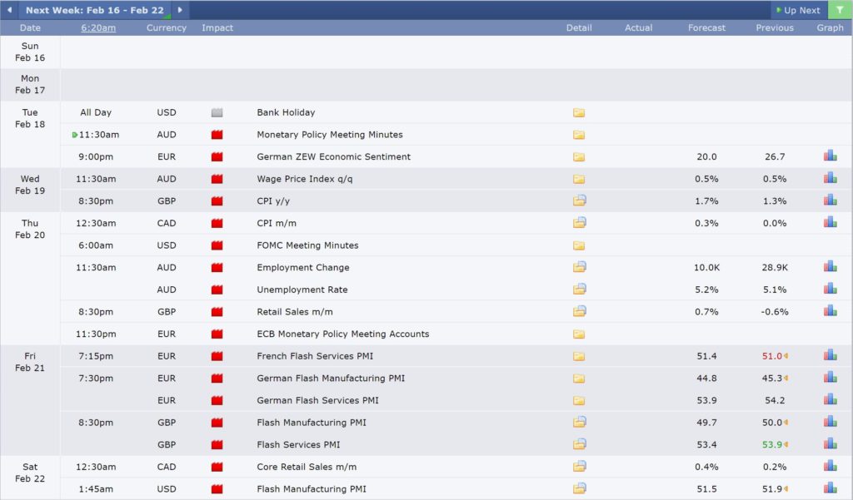
Task: Select the FOMC Meeting Minutes event
Action: (x=307, y=245)
